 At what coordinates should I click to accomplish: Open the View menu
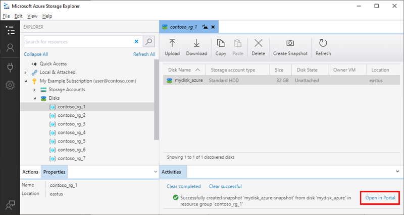click(x=32, y=16)
